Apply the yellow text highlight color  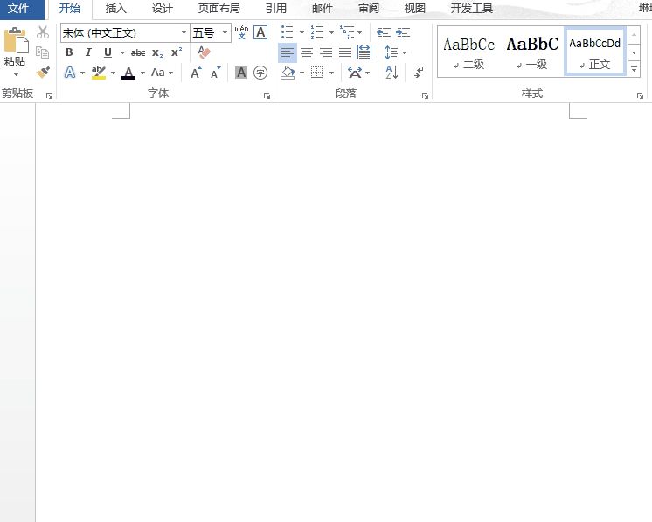[98, 73]
